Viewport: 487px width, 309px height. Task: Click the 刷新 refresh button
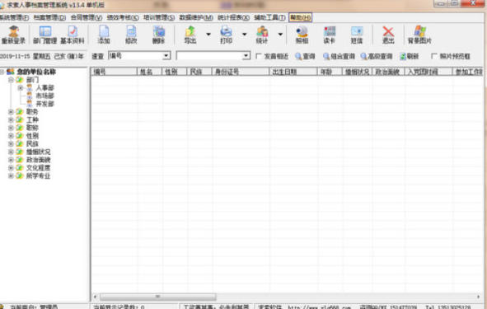[x=409, y=56]
